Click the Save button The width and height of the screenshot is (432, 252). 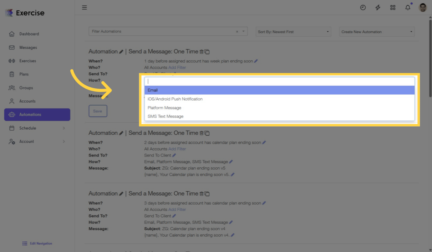click(98, 111)
